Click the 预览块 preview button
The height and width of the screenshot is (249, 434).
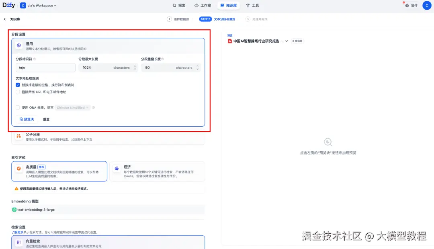[27, 119]
